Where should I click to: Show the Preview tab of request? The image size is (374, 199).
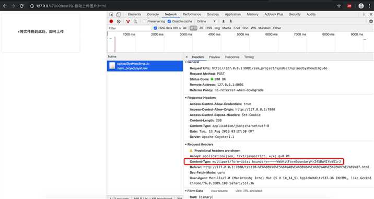tap(214, 57)
